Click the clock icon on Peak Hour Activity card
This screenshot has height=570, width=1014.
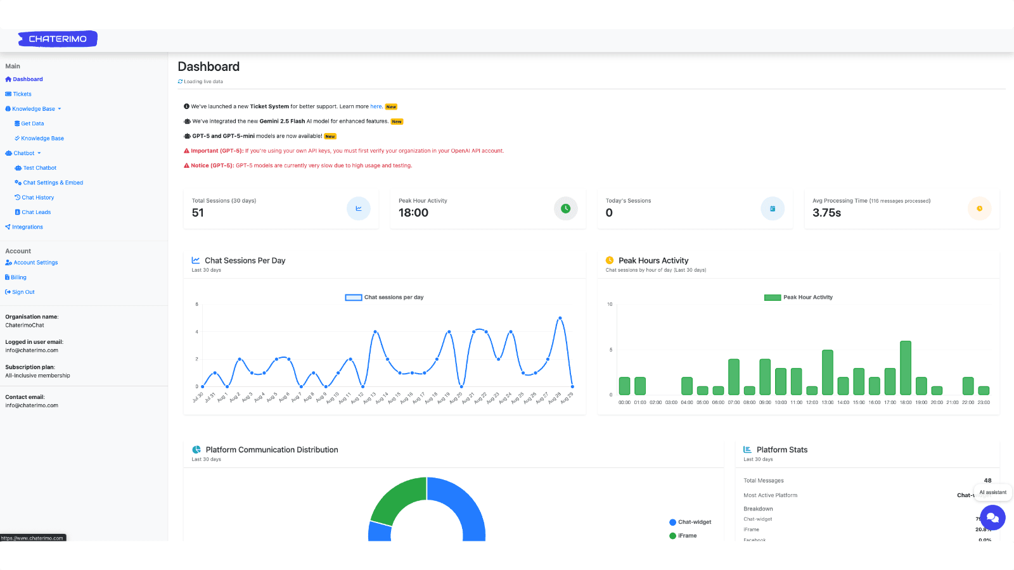[x=565, y=208]
